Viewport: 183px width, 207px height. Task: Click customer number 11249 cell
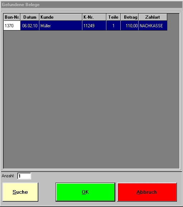(x=94, y=25)
